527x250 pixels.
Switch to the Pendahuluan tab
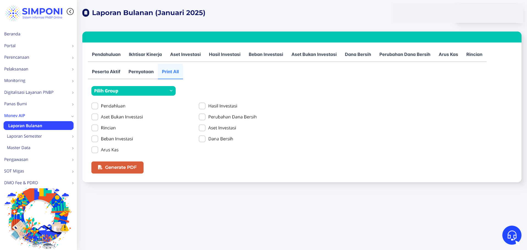106,55
